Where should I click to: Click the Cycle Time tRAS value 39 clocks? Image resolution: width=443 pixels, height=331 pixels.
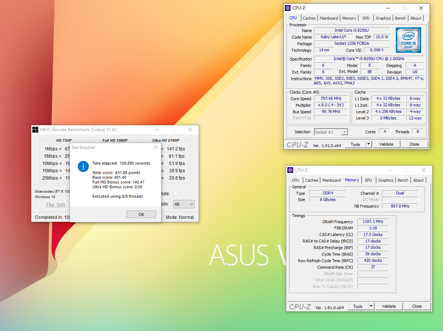click(373, 254)
